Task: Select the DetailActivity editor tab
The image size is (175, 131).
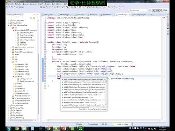Action: [107, 15]
